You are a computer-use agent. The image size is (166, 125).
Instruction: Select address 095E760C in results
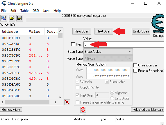point(11,96)
